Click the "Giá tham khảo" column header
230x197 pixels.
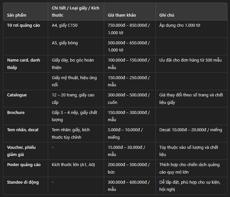click(x=122, y=15)
